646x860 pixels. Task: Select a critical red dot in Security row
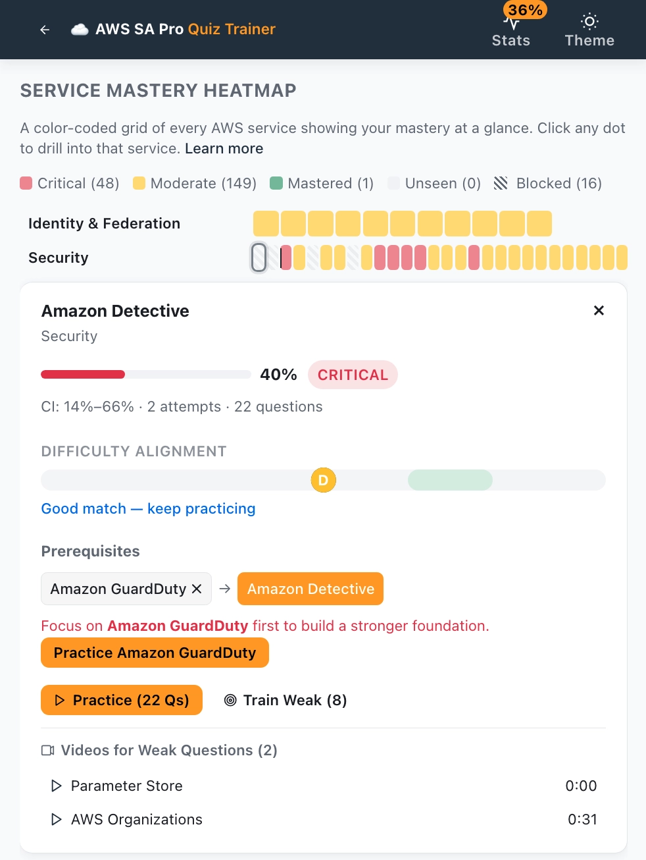pos(378,257)
